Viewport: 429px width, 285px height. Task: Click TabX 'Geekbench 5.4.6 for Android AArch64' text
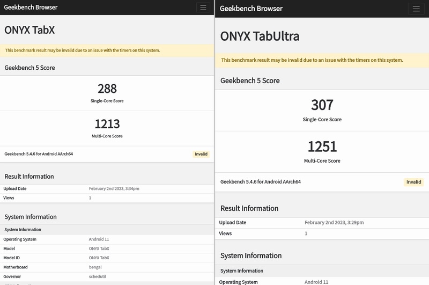click(39, 154)
